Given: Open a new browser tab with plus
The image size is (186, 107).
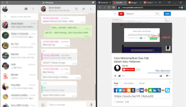Looking at the screenshot, I should click(160, 3).
